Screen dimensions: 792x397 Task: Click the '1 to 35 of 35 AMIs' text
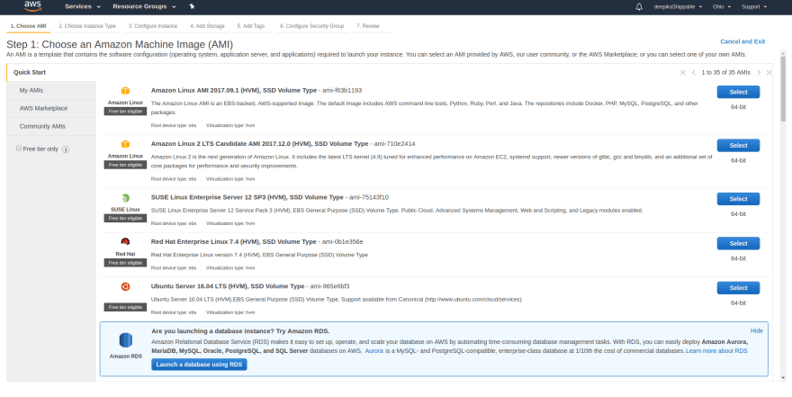[x=725, y=73]
